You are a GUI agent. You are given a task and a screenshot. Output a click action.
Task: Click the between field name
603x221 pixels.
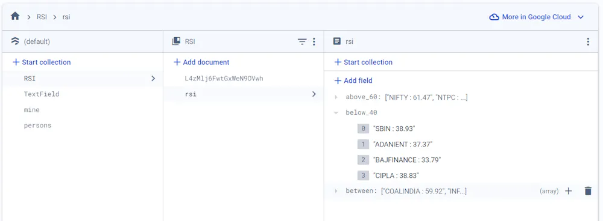[x=361, y=191]
